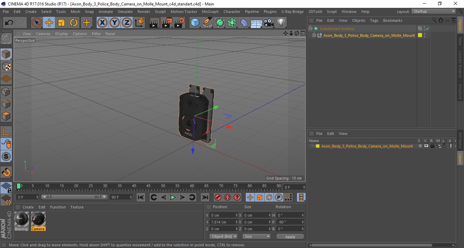The height and width of the screenshot is (248, 464).
Task: Click Record Active Objects button
Action: (218, 197)
